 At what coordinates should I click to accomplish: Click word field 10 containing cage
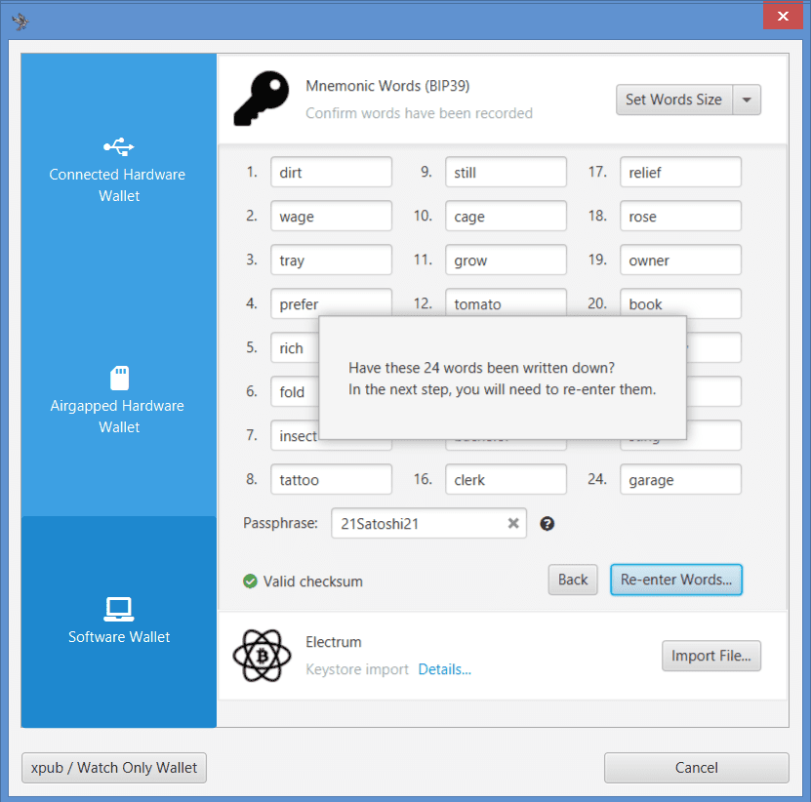tap(506, 217)
